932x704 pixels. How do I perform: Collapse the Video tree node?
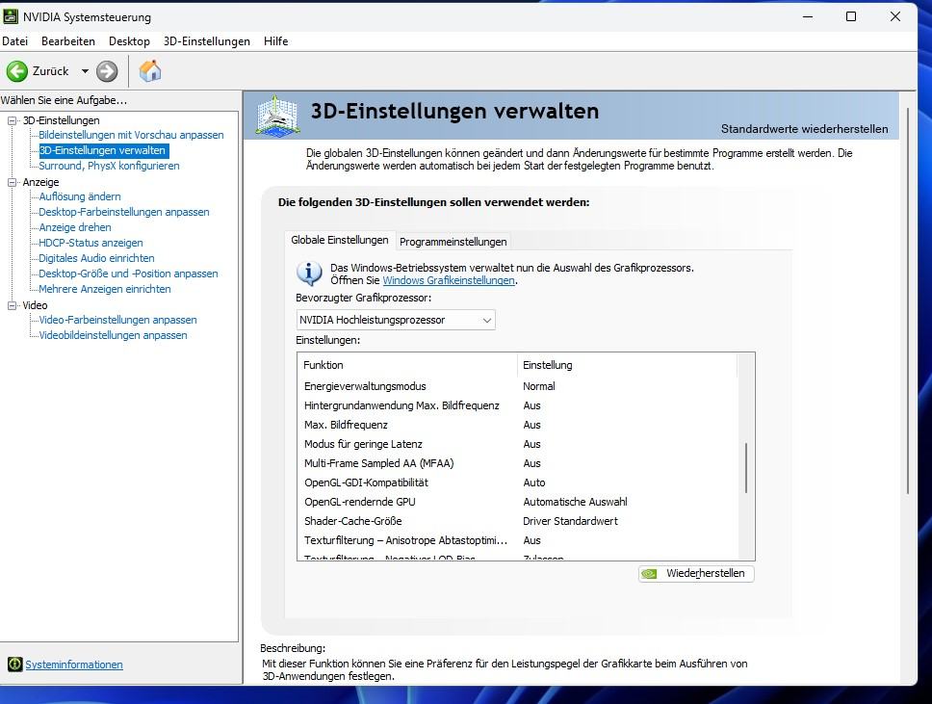click(12, 305)
